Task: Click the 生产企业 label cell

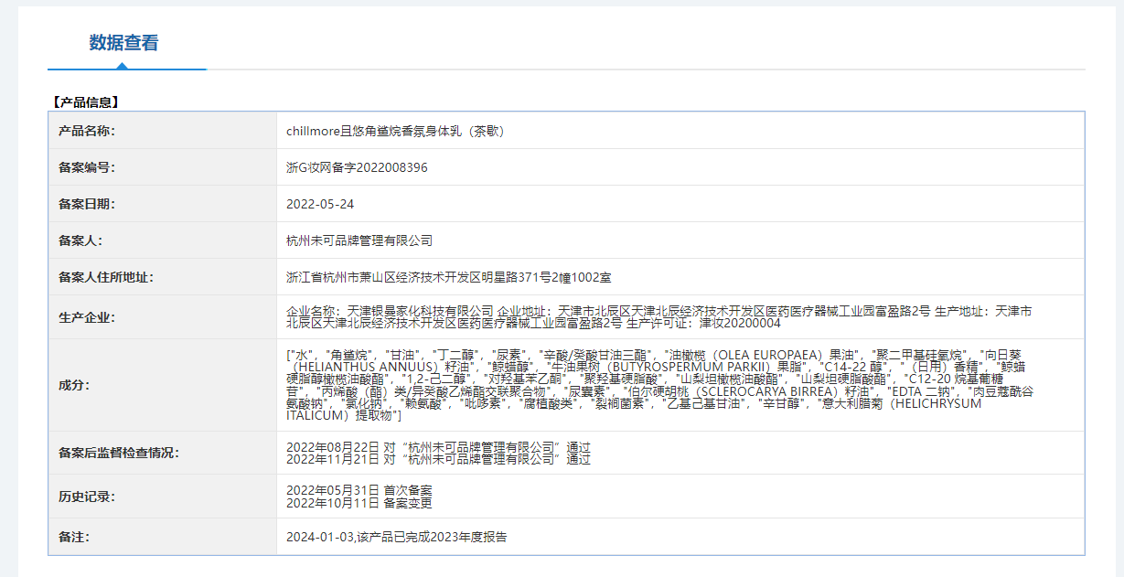Action: [x=163, y=317]
